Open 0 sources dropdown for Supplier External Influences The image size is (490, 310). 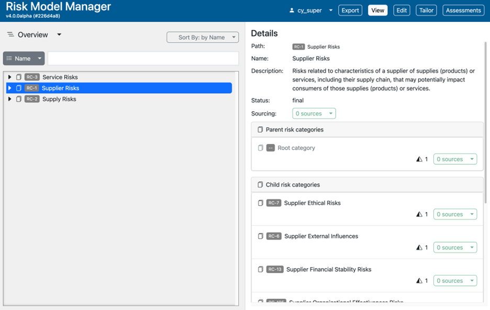click(455, 247)
